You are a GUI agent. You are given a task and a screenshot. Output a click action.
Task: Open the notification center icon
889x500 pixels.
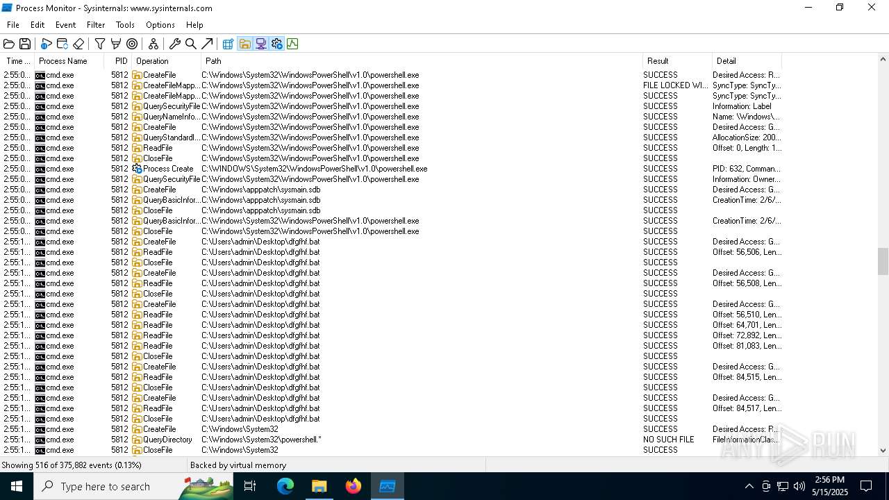[x=866, y=486]
